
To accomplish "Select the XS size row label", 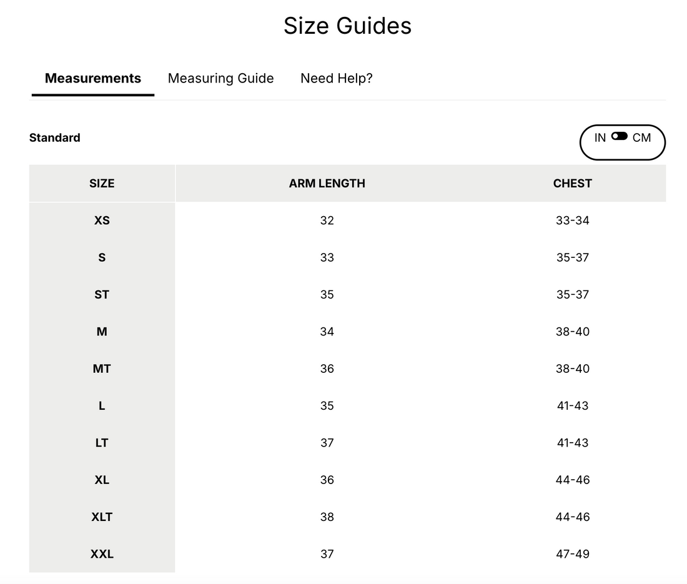I will click(x=102, y=220).
